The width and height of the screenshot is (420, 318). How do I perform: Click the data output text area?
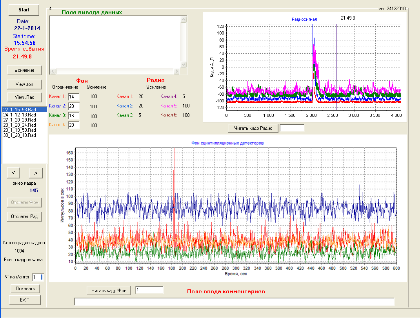(115, 42)
